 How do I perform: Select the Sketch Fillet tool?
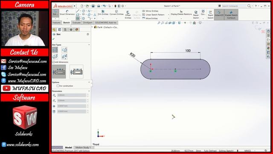[x=89, y=18]
